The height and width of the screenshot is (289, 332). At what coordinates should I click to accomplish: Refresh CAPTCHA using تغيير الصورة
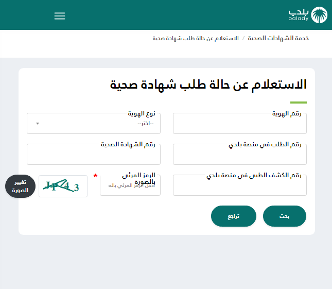tap(21, 186)
